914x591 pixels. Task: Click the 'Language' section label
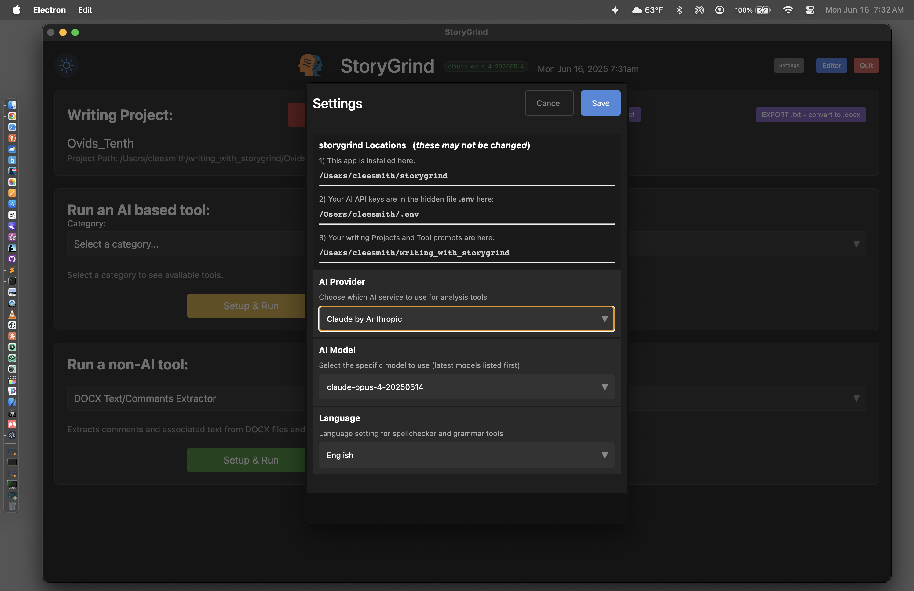coord(339,418)
